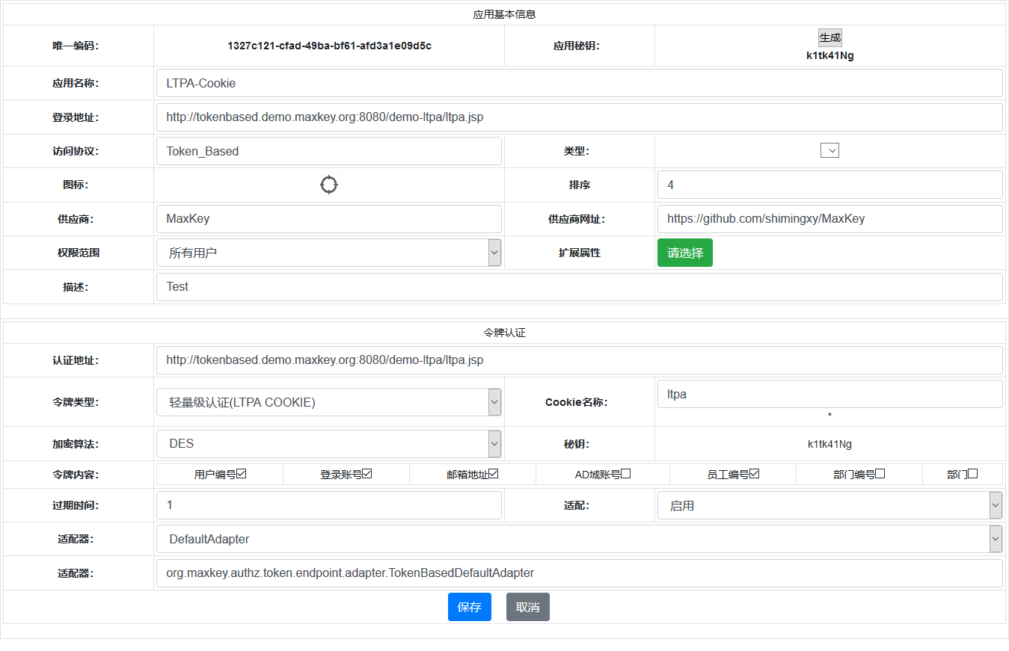Expand the 权限范围 所有用户 dropdown
The width and height of the screenshot is (1009, 651).
(x=329, y=253)
